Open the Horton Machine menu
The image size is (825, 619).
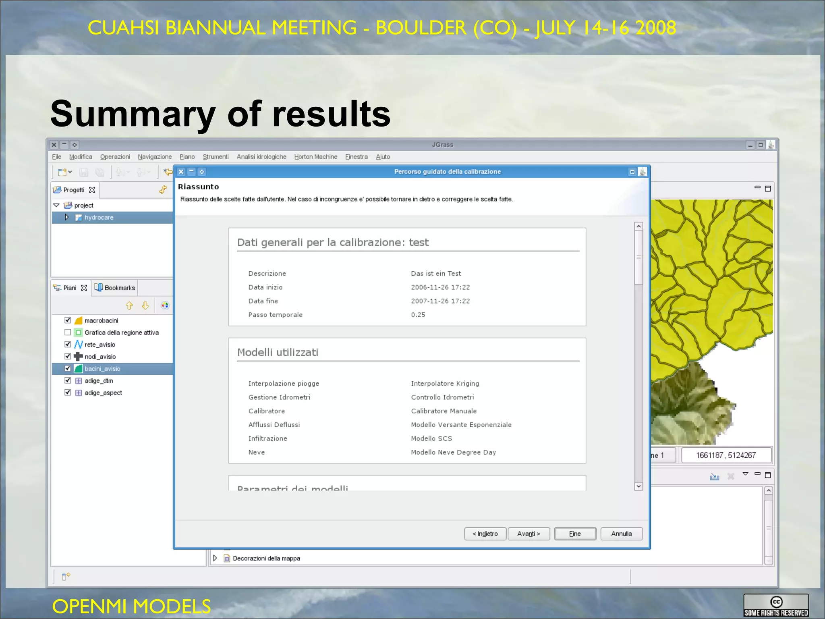315,157
